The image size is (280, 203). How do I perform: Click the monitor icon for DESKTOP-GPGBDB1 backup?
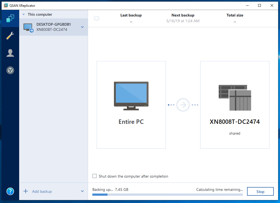[x=28, y=28]
